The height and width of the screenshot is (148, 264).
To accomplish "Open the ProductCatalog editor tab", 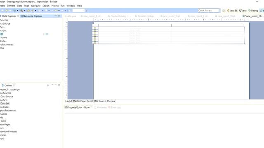I will click(118, 16).
